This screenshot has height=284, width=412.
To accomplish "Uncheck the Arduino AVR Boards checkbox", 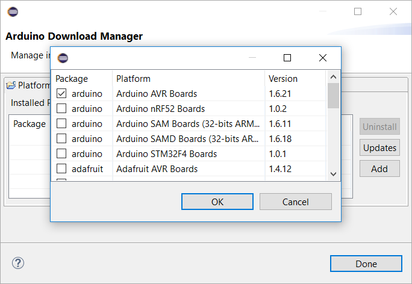I will [61, 93].
